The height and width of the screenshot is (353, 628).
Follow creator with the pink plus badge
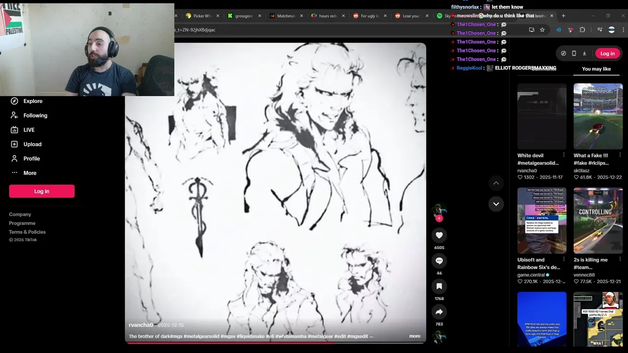(x=439, y=219)
